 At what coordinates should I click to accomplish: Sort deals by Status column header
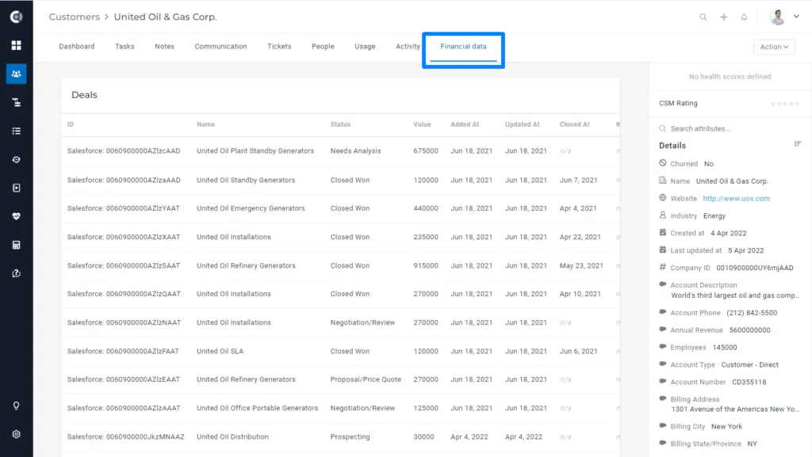click(x=340, y=124)
